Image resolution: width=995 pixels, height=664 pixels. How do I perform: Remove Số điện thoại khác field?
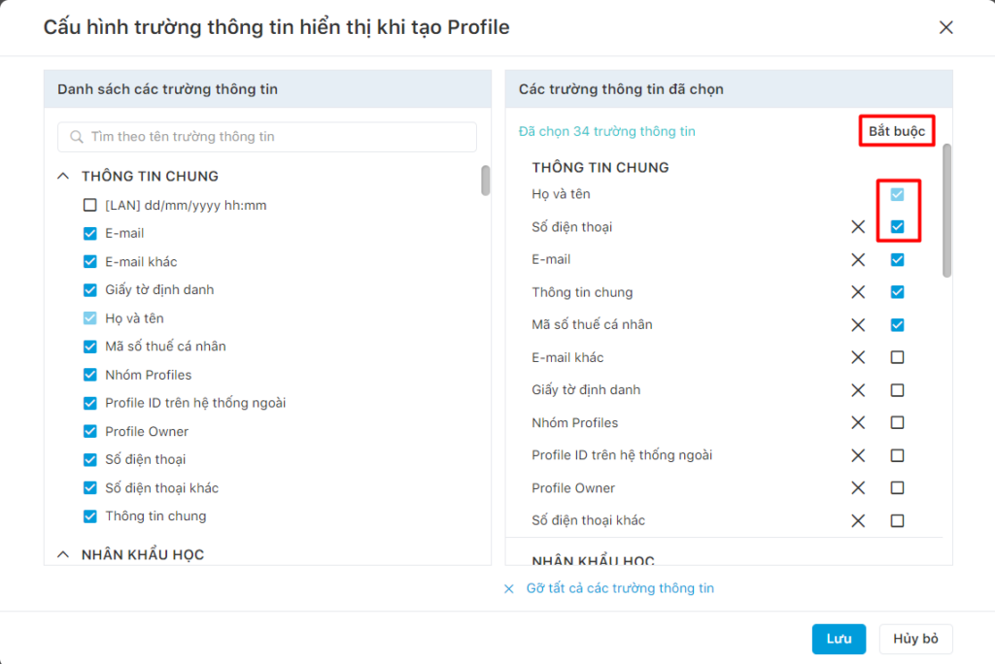tap(858, 520)
